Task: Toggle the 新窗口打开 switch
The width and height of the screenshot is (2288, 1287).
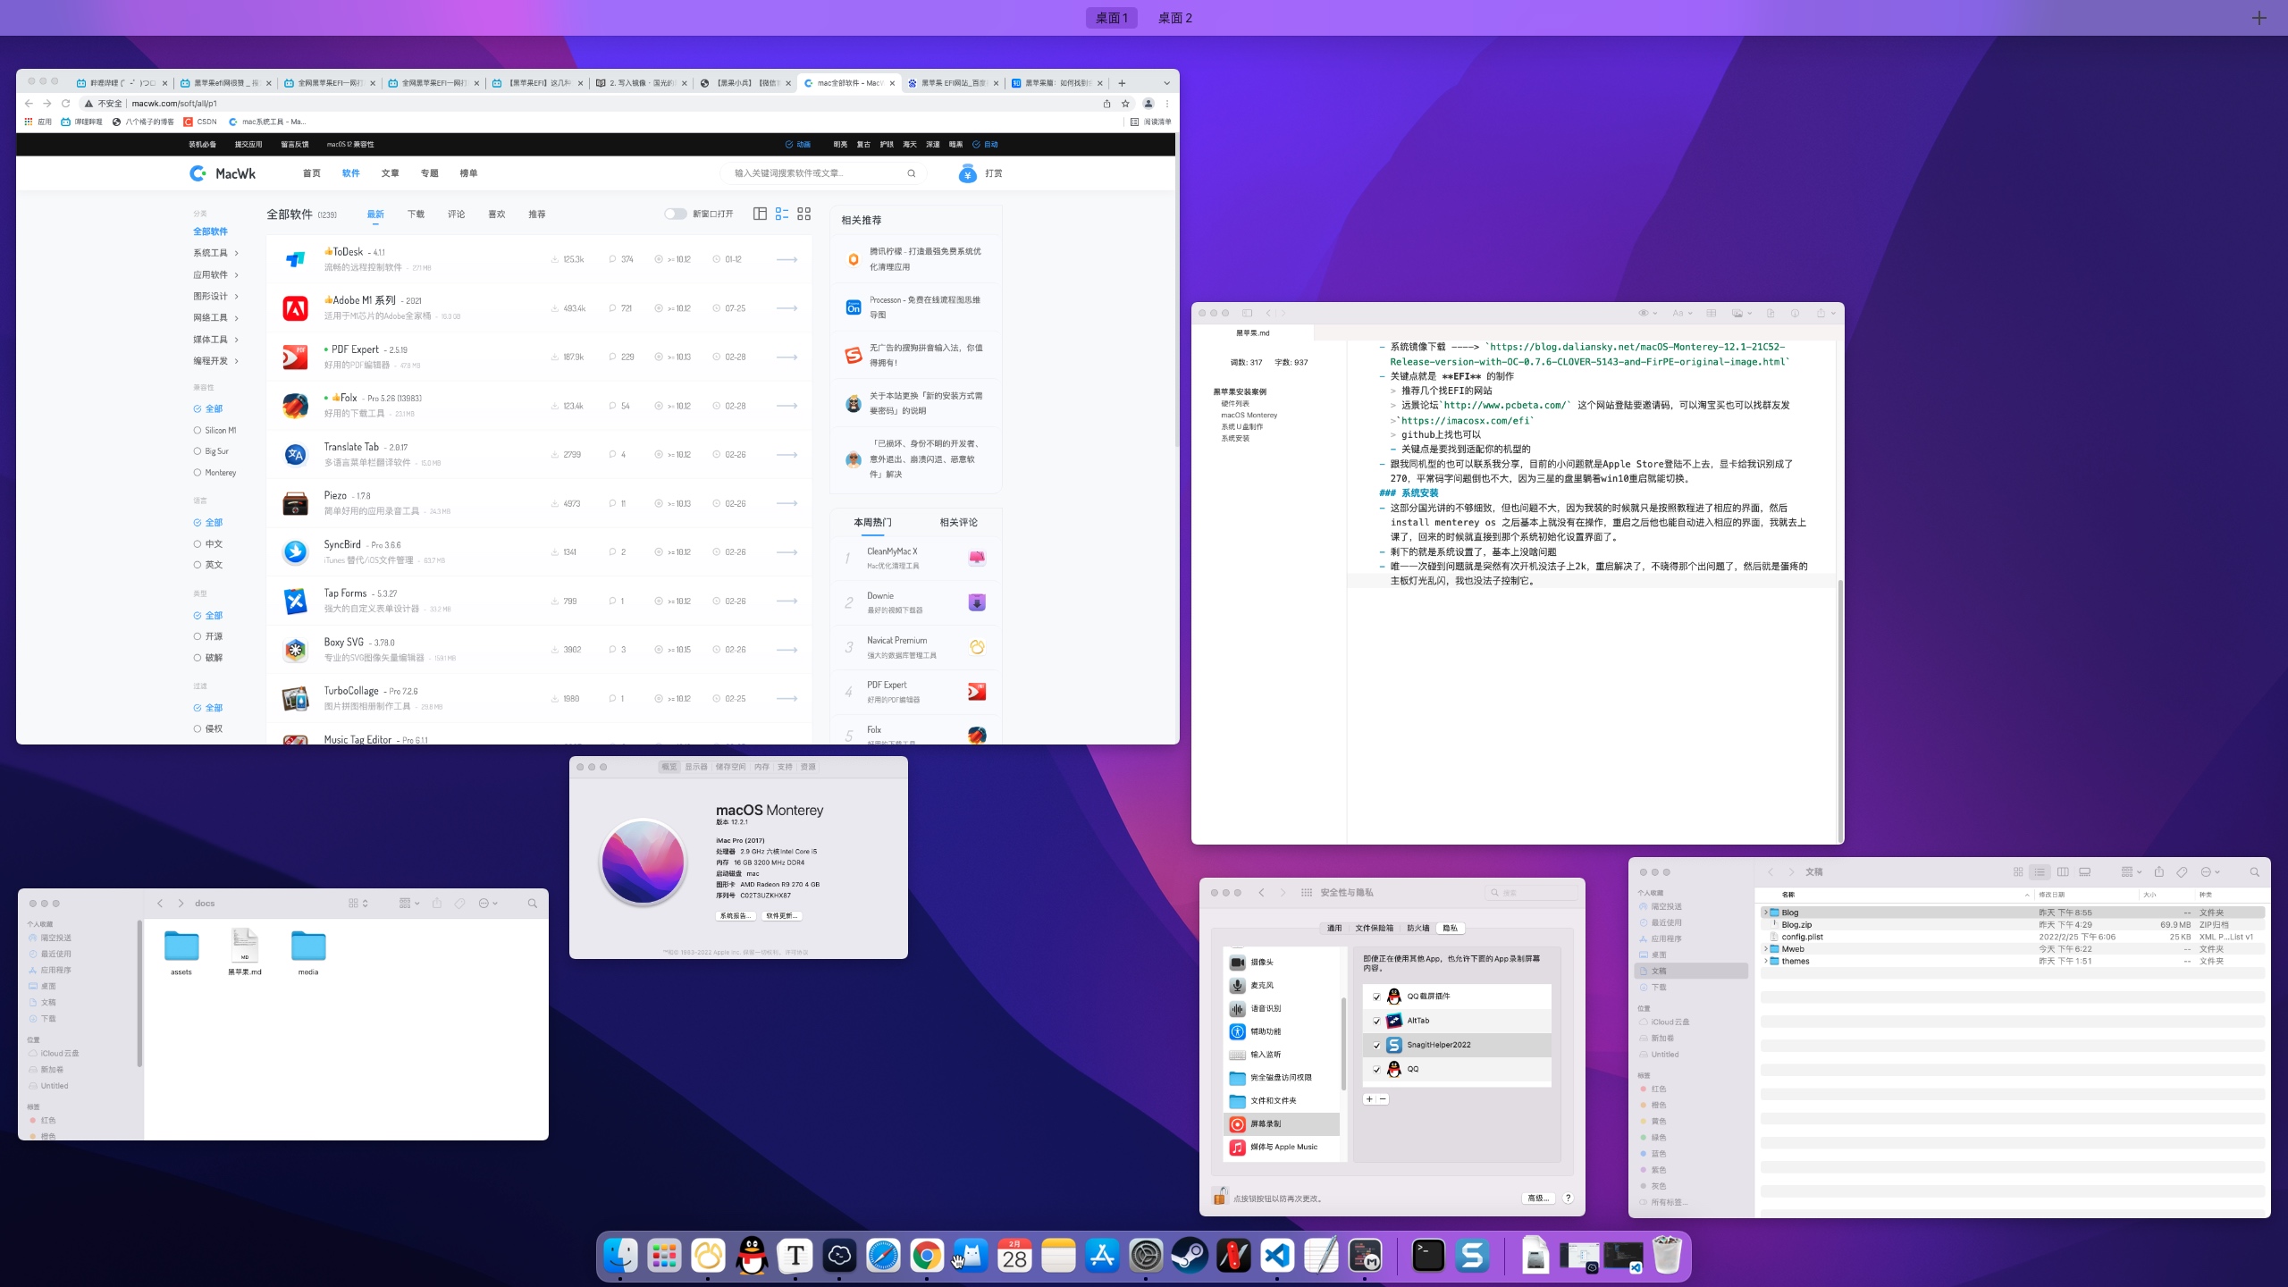Action: click(675, 214)
